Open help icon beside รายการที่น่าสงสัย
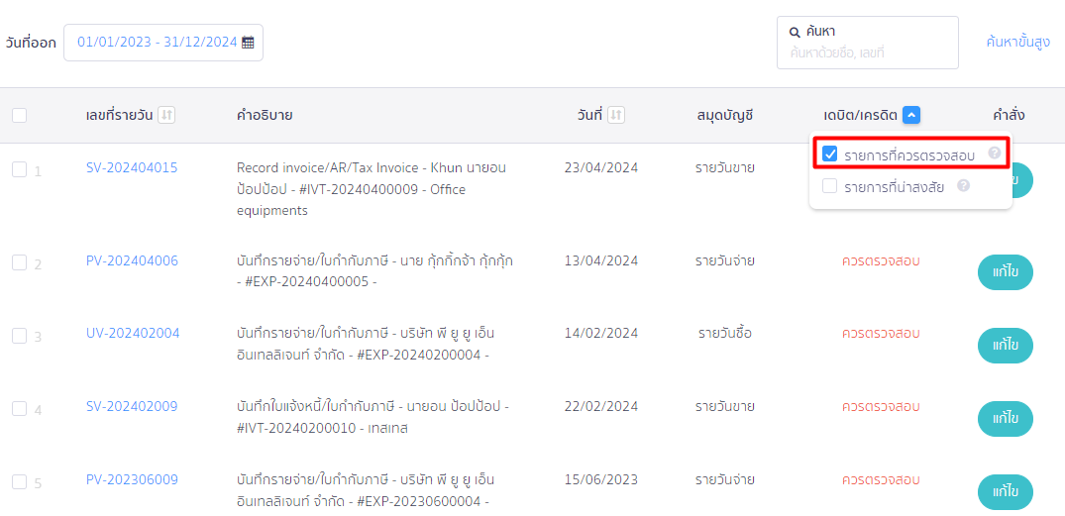The image size is (1065, 516). (x=962, y=185)
